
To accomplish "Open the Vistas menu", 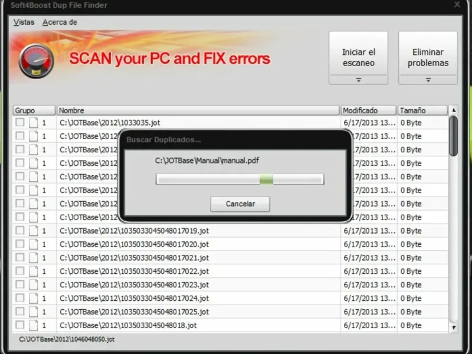I will [x=24, y=22].
